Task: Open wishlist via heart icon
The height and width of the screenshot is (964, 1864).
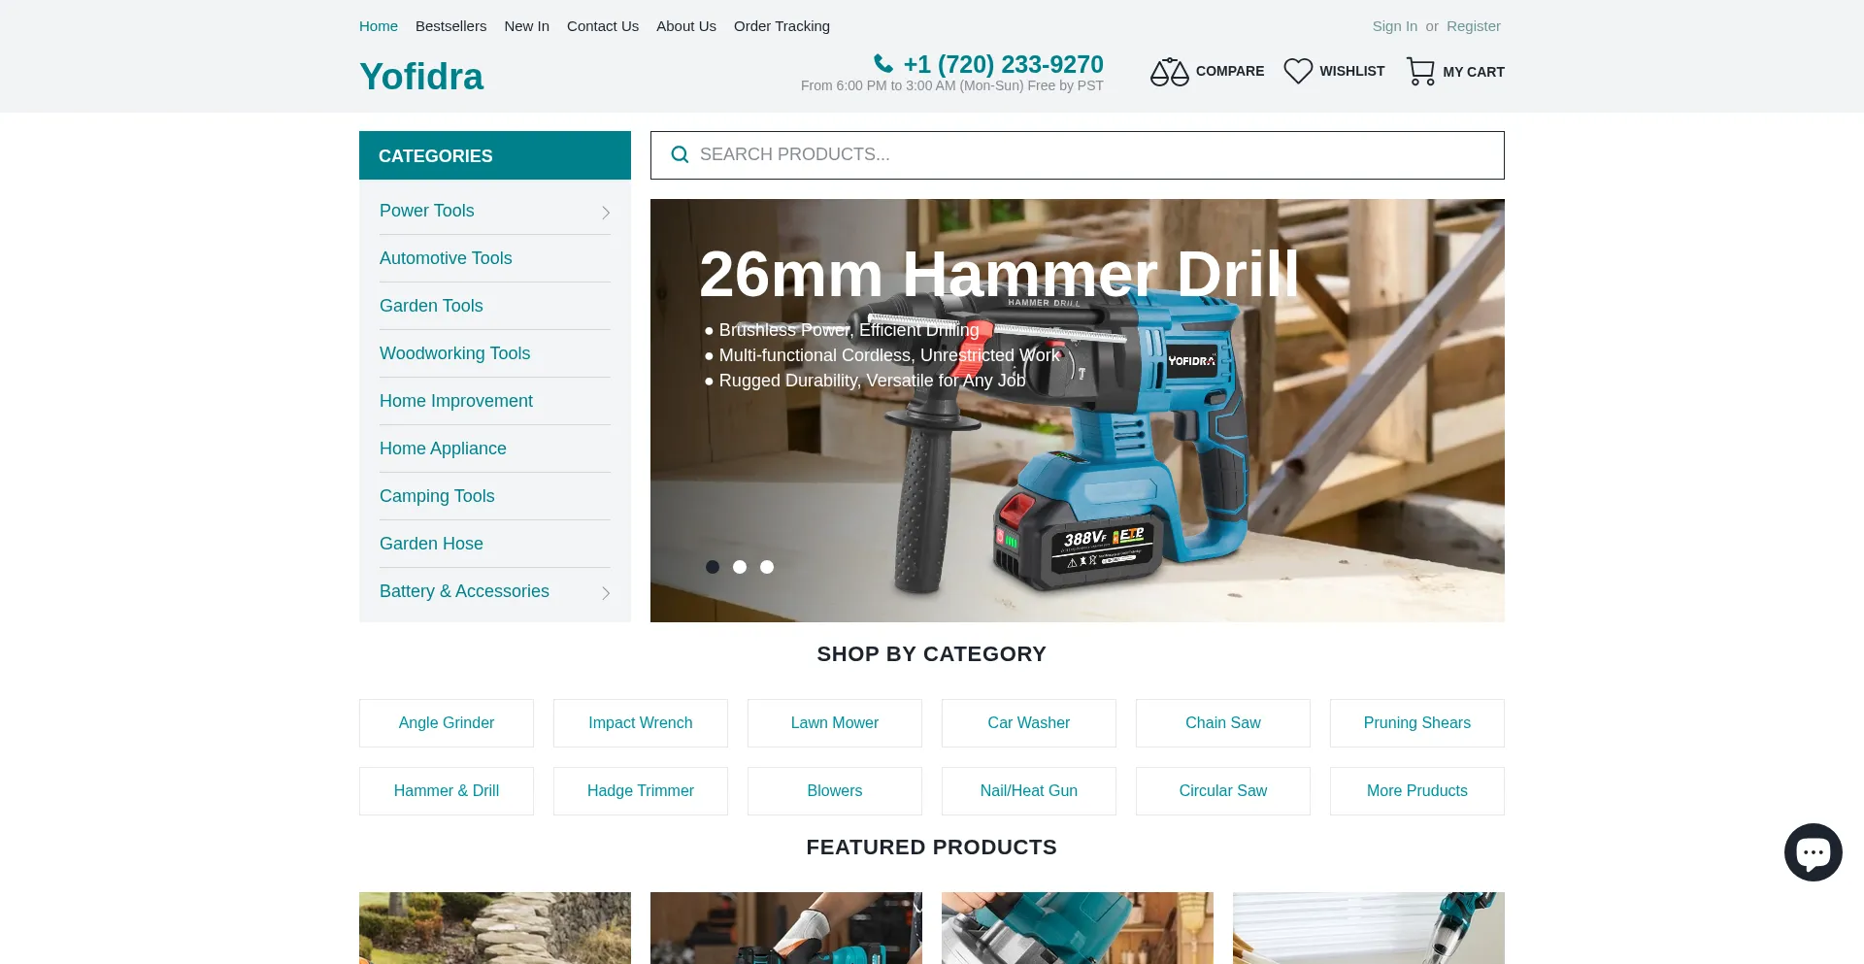Action: click(x=1298, y=72)
